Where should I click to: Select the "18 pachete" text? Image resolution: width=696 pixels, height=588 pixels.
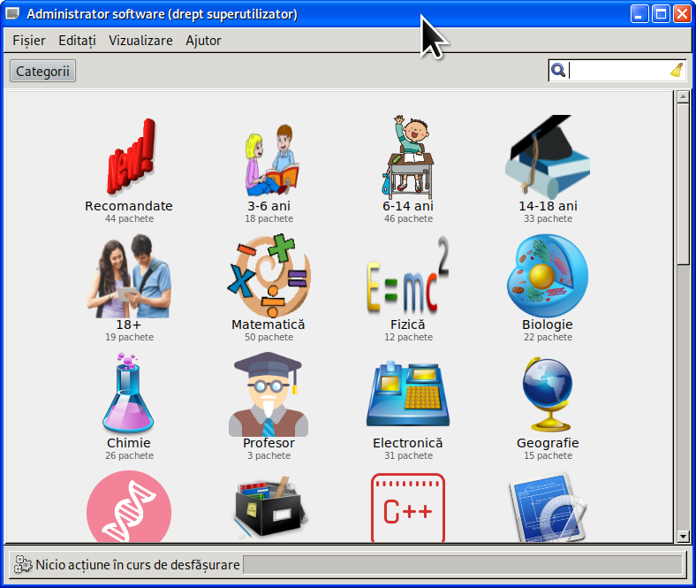tap(269, 218)
